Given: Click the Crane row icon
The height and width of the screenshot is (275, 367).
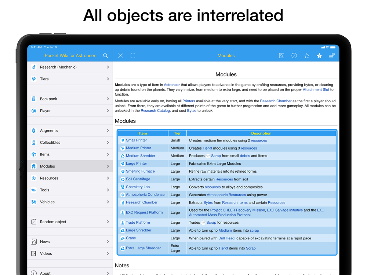Looking at the screenshot, I should point(123,238).
